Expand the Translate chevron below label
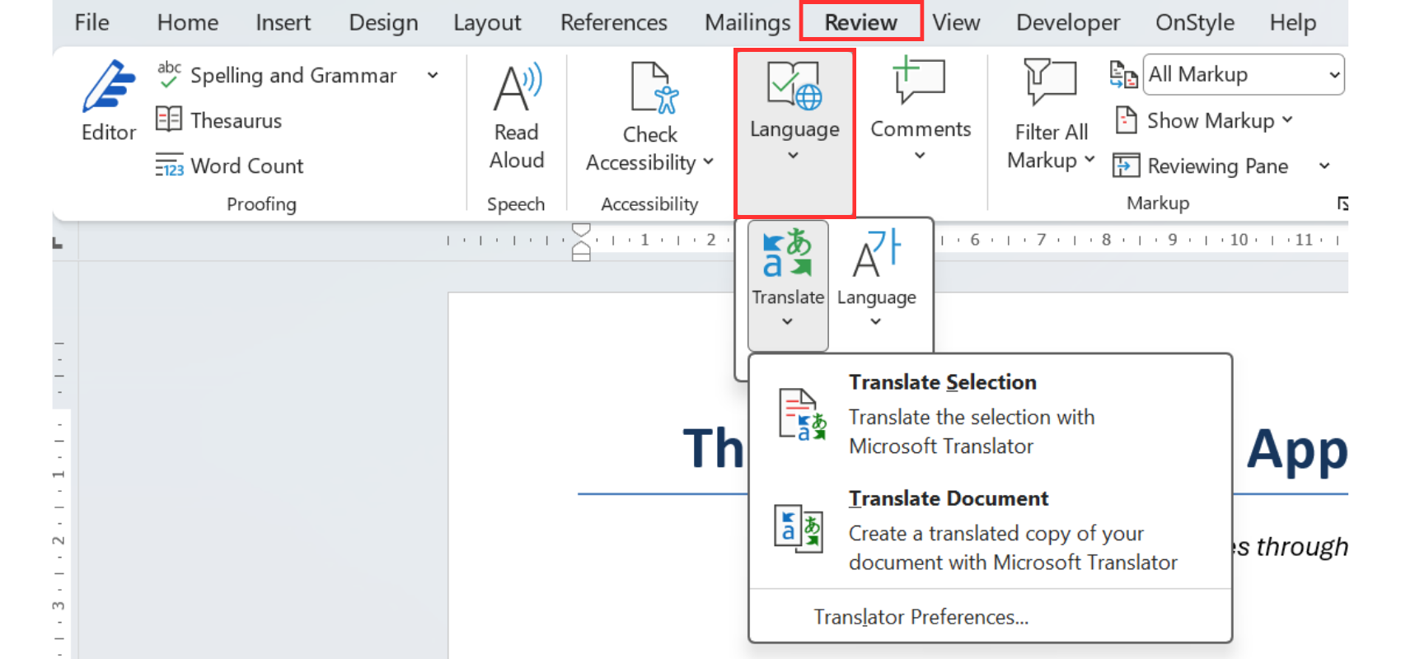Screen dimensions: 1401x659 click(787, 321)
